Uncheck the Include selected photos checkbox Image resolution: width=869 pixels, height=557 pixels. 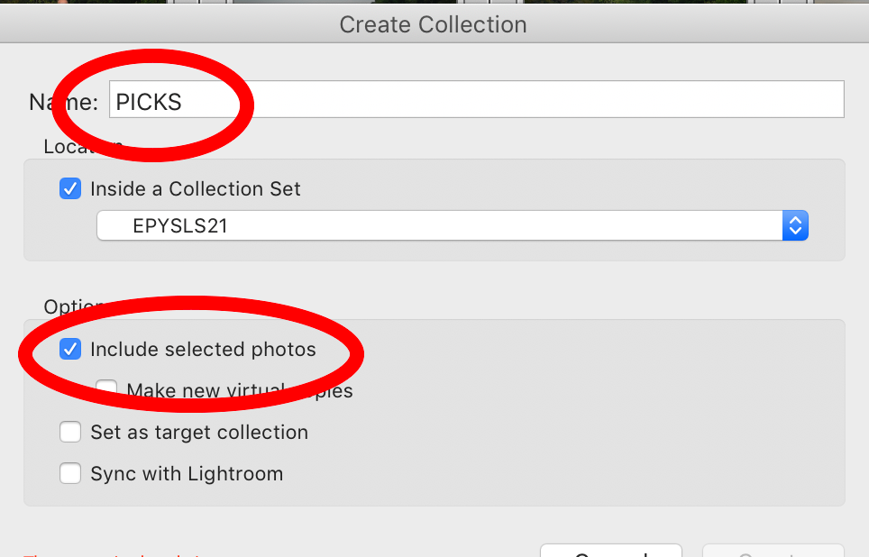(x=70, y=349)
